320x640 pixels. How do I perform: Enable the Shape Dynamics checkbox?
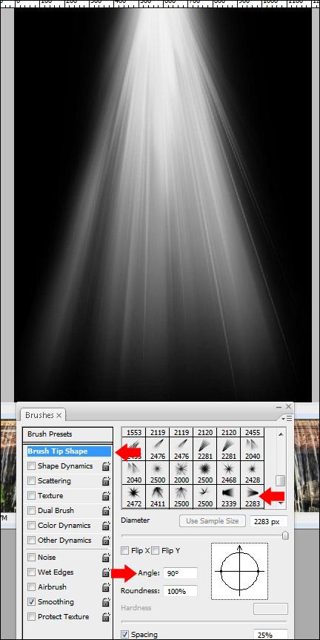pos(31,466)
